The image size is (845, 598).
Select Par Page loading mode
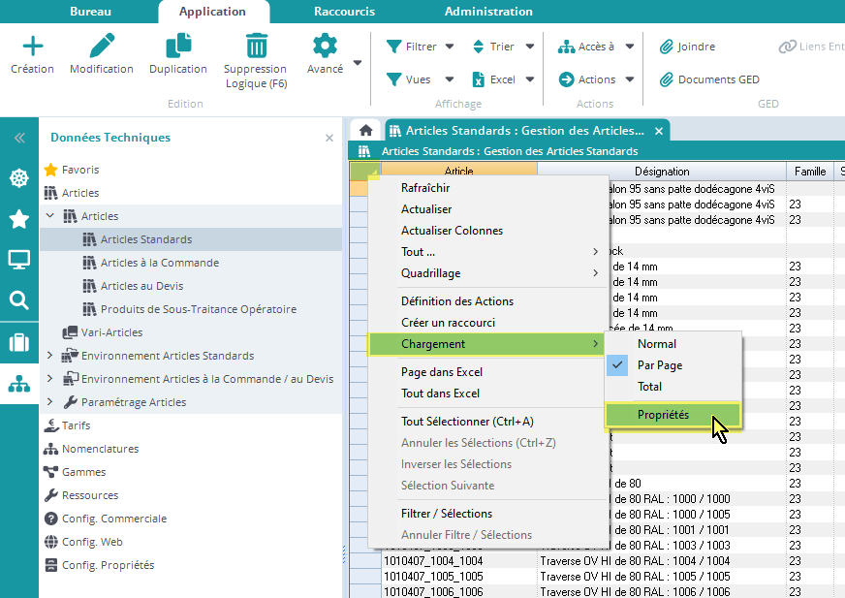point(659,365)
